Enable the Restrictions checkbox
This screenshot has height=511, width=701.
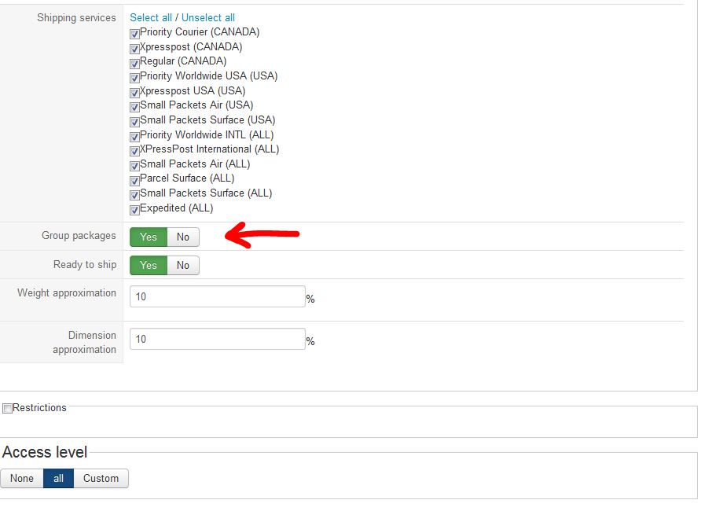point(7,408)
